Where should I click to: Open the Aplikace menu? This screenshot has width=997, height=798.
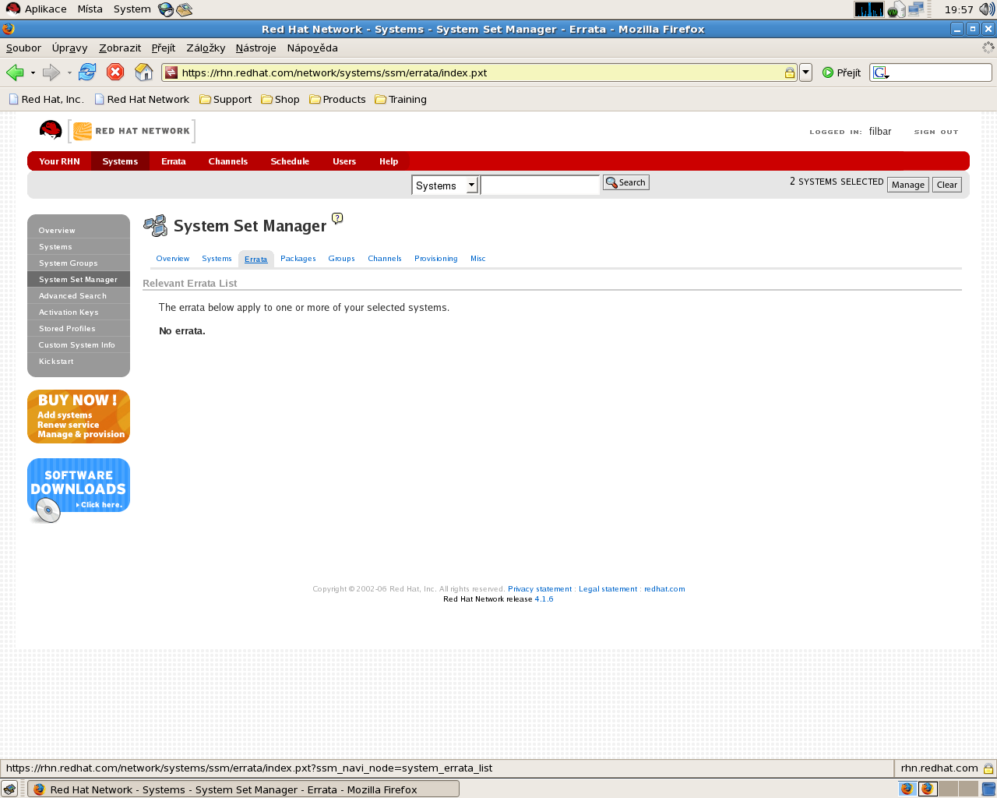pos(37,9)
